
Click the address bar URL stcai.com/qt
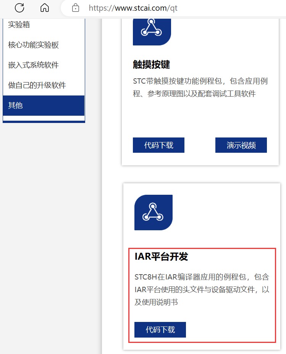[133, 8]
